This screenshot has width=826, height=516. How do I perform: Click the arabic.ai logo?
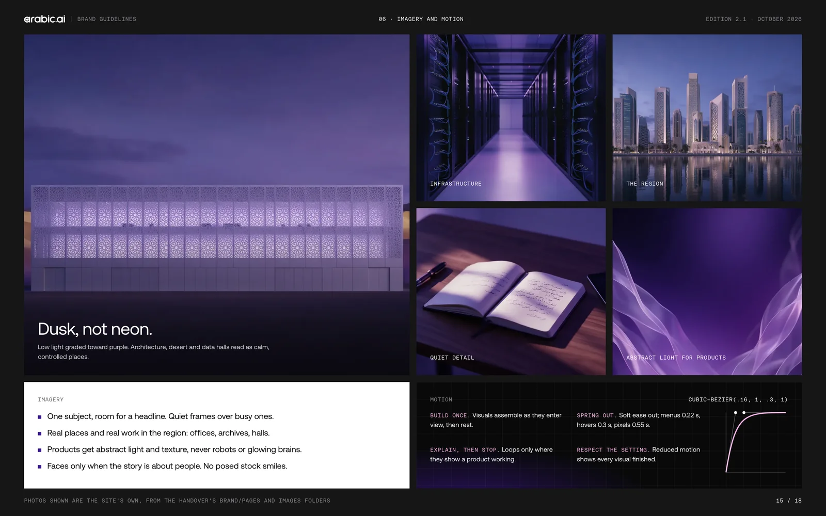44,19
